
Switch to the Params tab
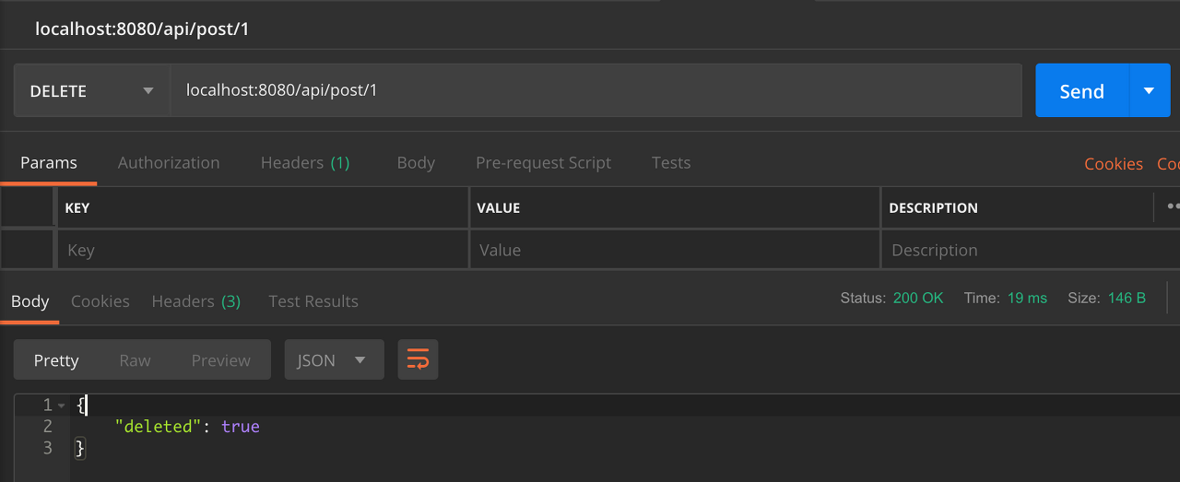pyautogui.click(x=49, y=162)
